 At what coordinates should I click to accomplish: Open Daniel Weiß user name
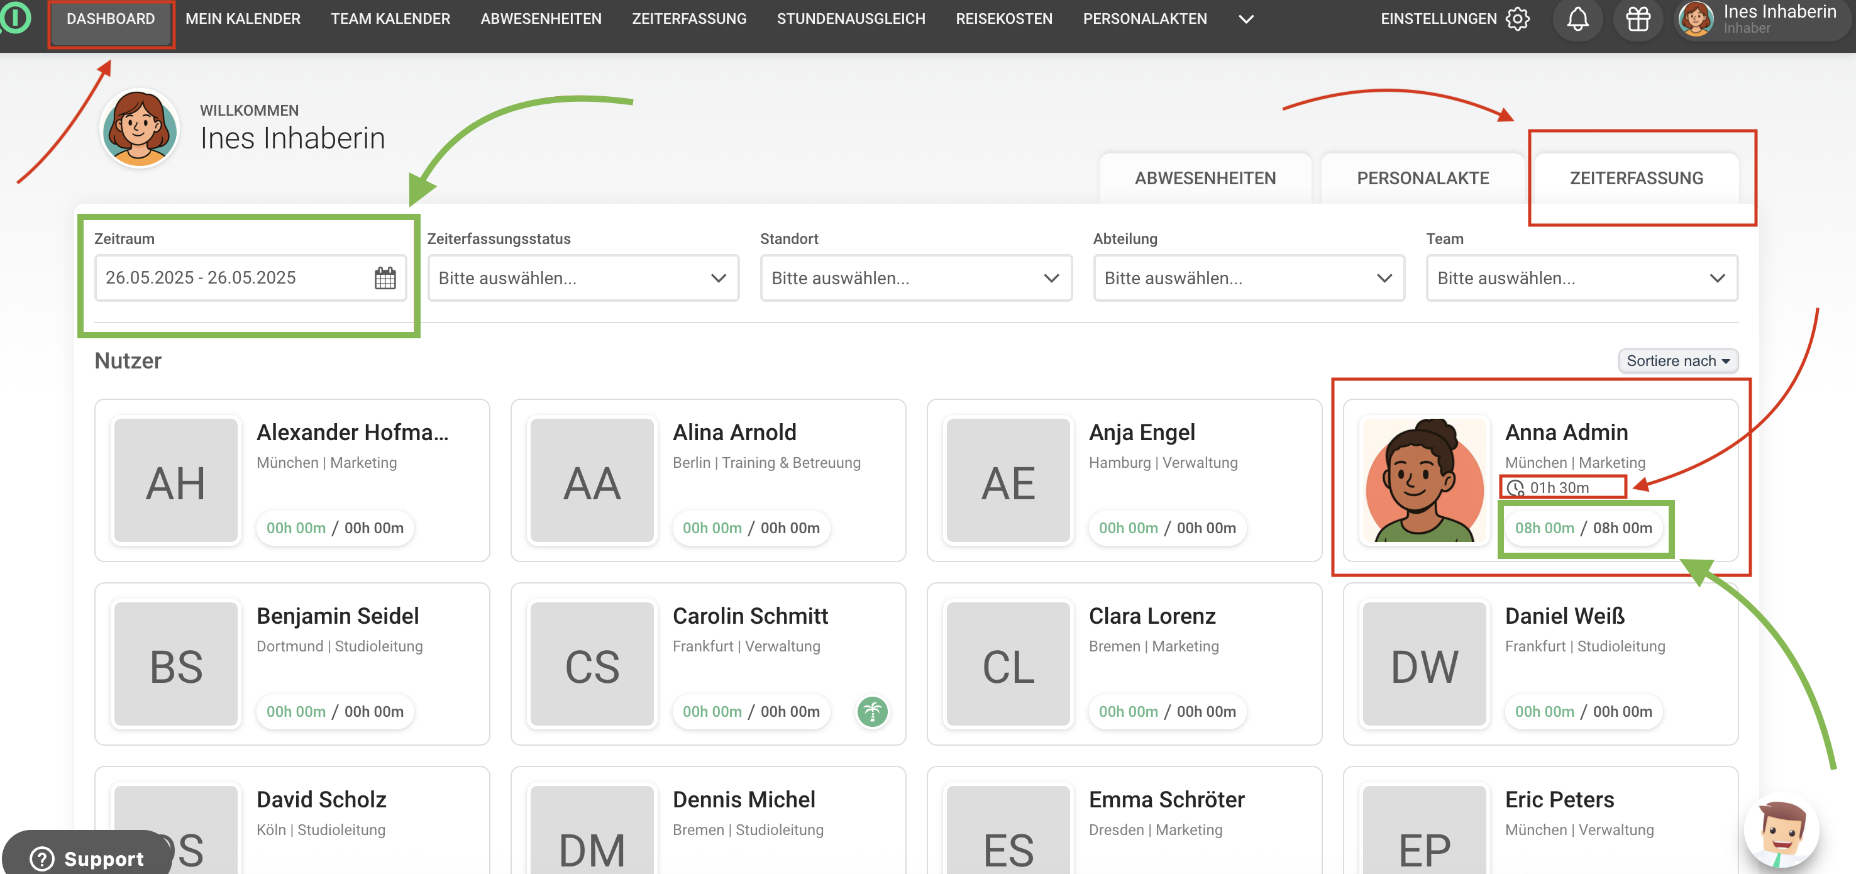[x=1564, y=616]
